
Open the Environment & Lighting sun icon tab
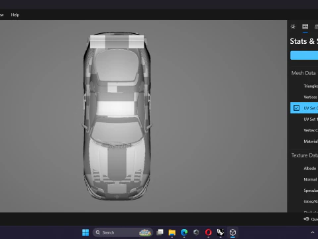[293, 27]
